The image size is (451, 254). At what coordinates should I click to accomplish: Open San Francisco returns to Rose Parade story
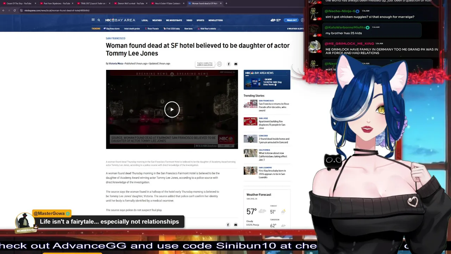274,107
